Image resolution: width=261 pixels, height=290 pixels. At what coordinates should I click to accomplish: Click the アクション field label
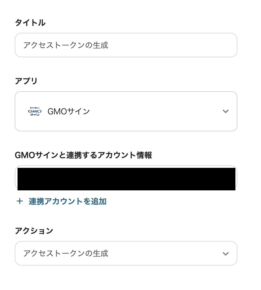(34, 231)
